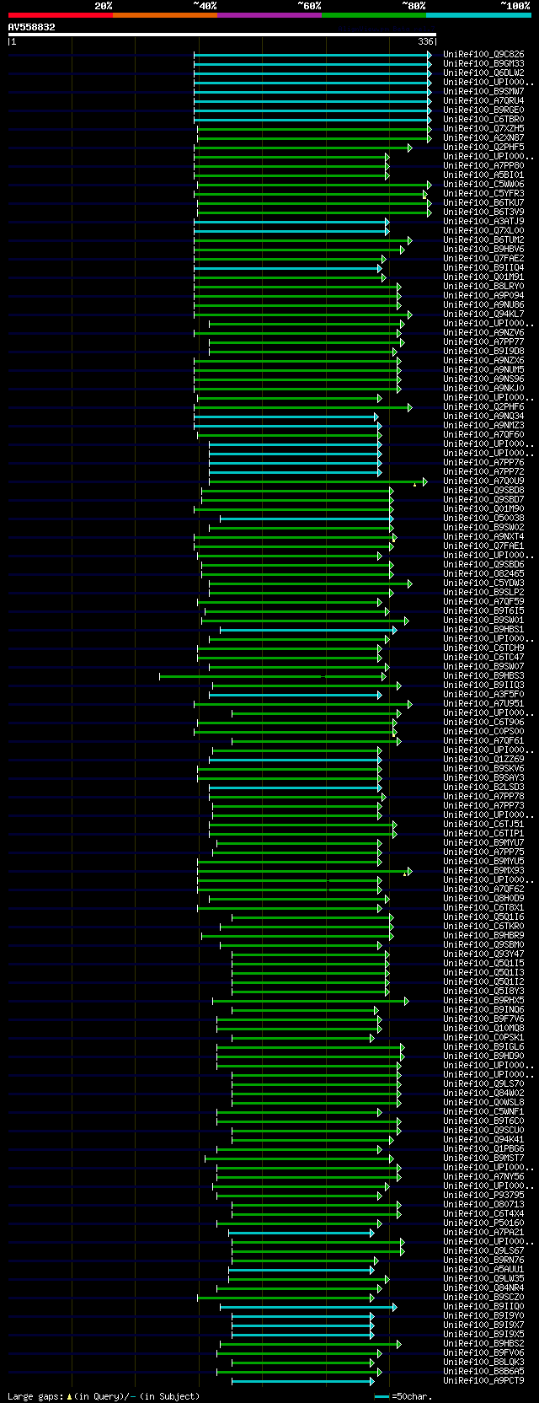This screenshot has height=1403, width=539.
Task: Click label UniRef100_B6TUM2
Action: pos(483,240)
